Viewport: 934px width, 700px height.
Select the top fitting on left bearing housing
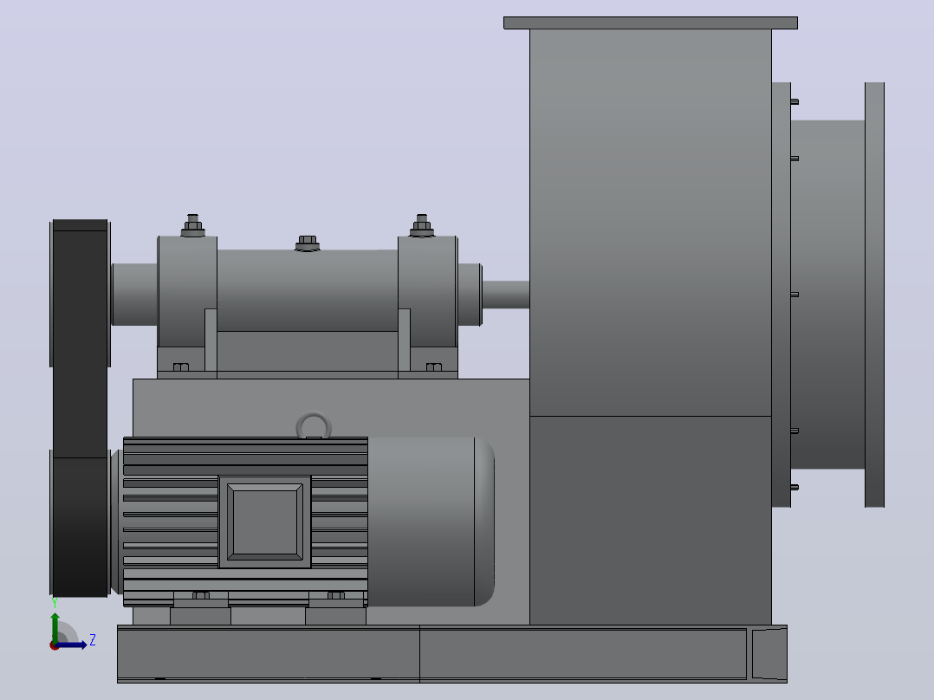192,226
